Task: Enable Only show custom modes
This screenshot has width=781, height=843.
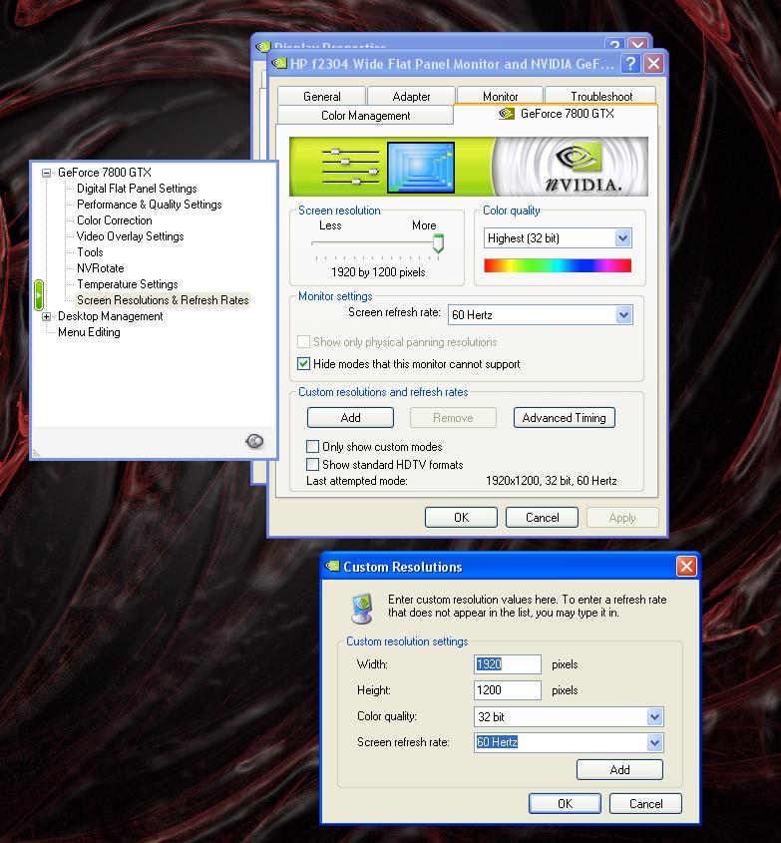Action: (x=312, y=446)
